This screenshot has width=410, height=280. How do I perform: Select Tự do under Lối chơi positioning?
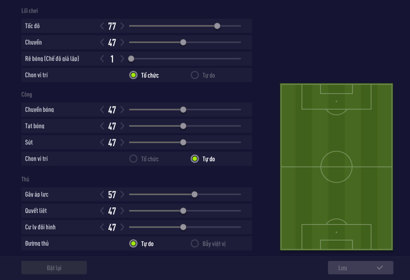click(194, 75)
